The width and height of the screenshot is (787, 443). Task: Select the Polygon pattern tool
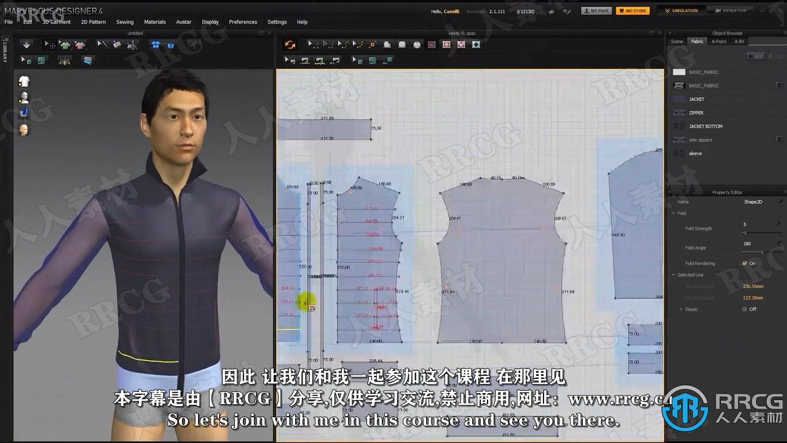pos(387,45)
